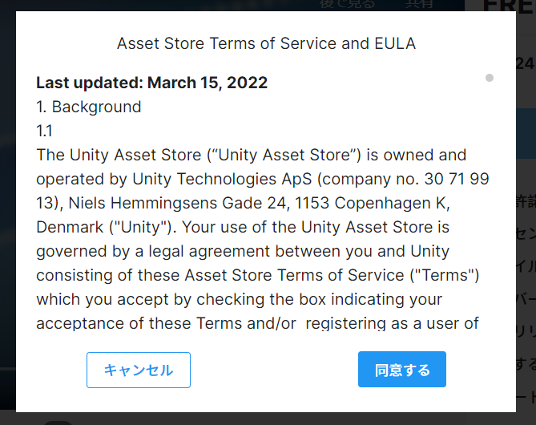Image resolution: width=536 pixels, height=425 pixels.
Task: Click the line "governed by a legal agreement"
Action: pyautogui.click(x=243, y=252)
